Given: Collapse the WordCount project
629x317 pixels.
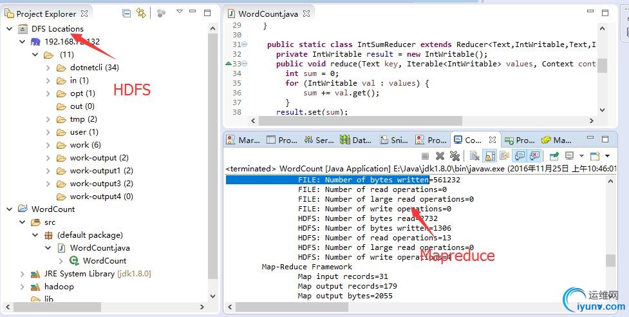Looking at the screenshot, I should point(9,209).
